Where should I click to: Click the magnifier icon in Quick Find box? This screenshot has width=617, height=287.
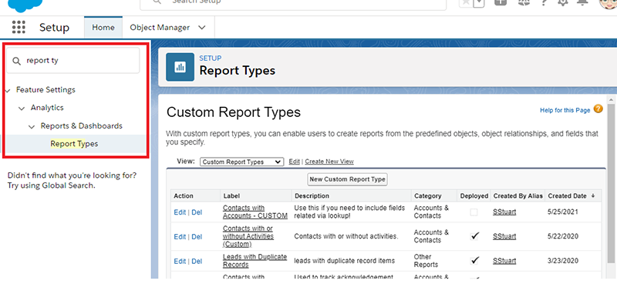point(16,61)
